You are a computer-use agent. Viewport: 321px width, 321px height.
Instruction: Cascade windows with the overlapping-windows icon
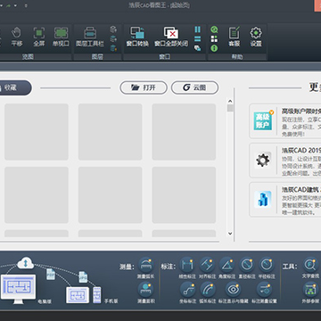(x=198, y=48)
